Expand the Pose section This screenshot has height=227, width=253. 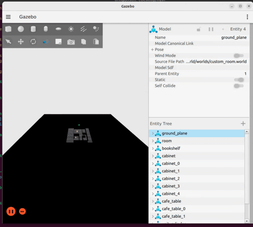point(152,50)
